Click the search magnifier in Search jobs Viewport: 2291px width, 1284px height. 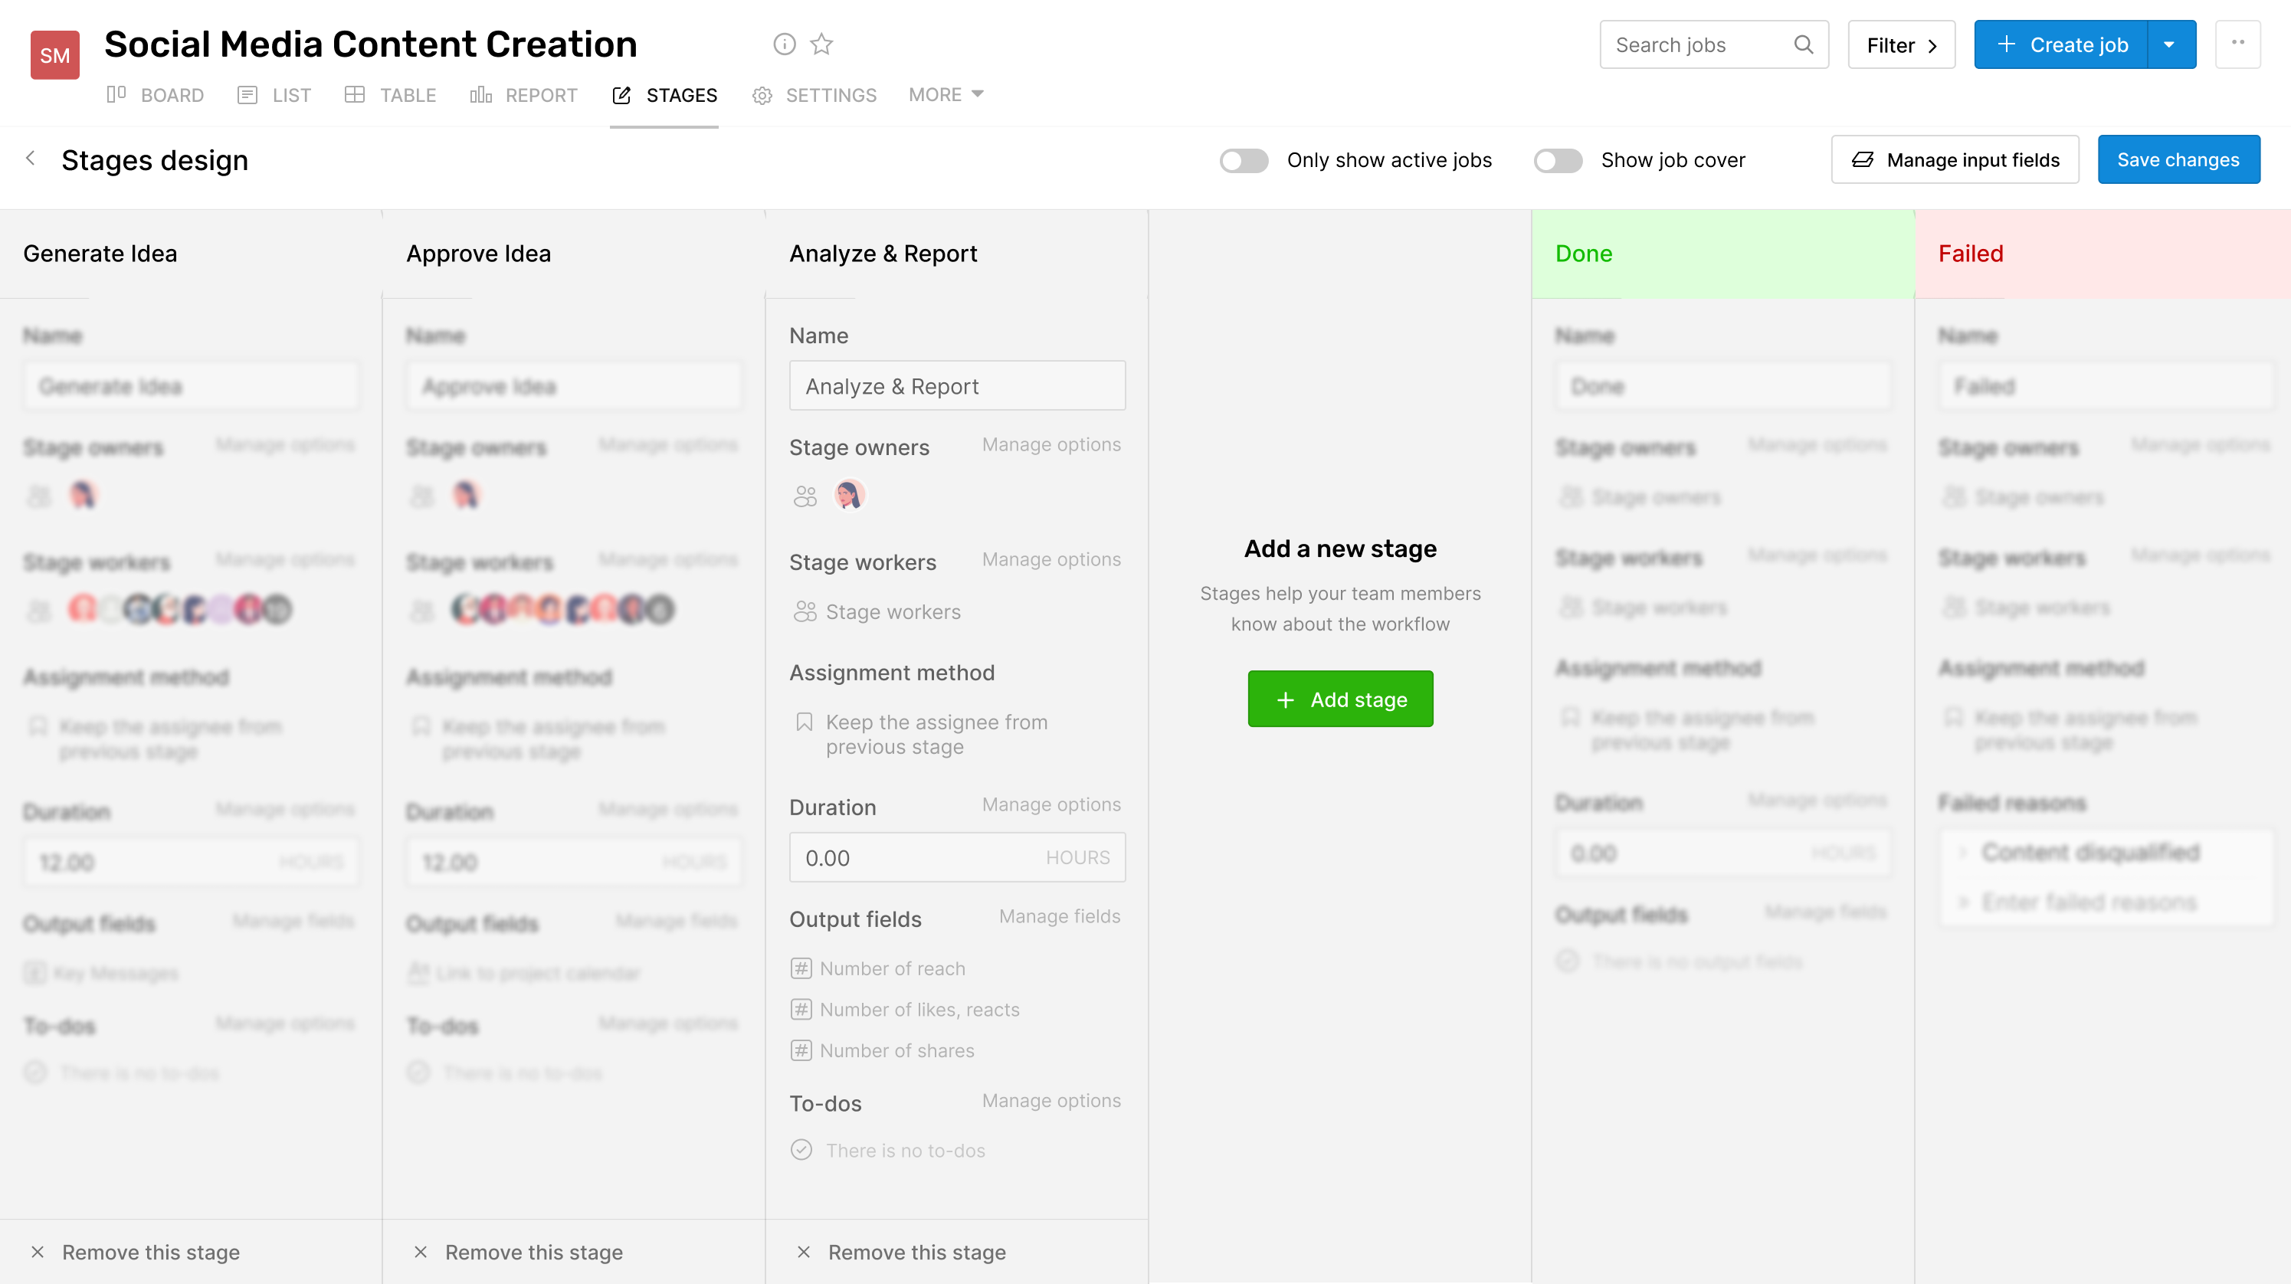(x=1804, y=44)
